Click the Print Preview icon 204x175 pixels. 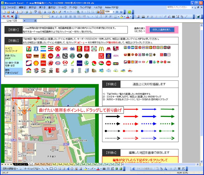click(30, 12)
